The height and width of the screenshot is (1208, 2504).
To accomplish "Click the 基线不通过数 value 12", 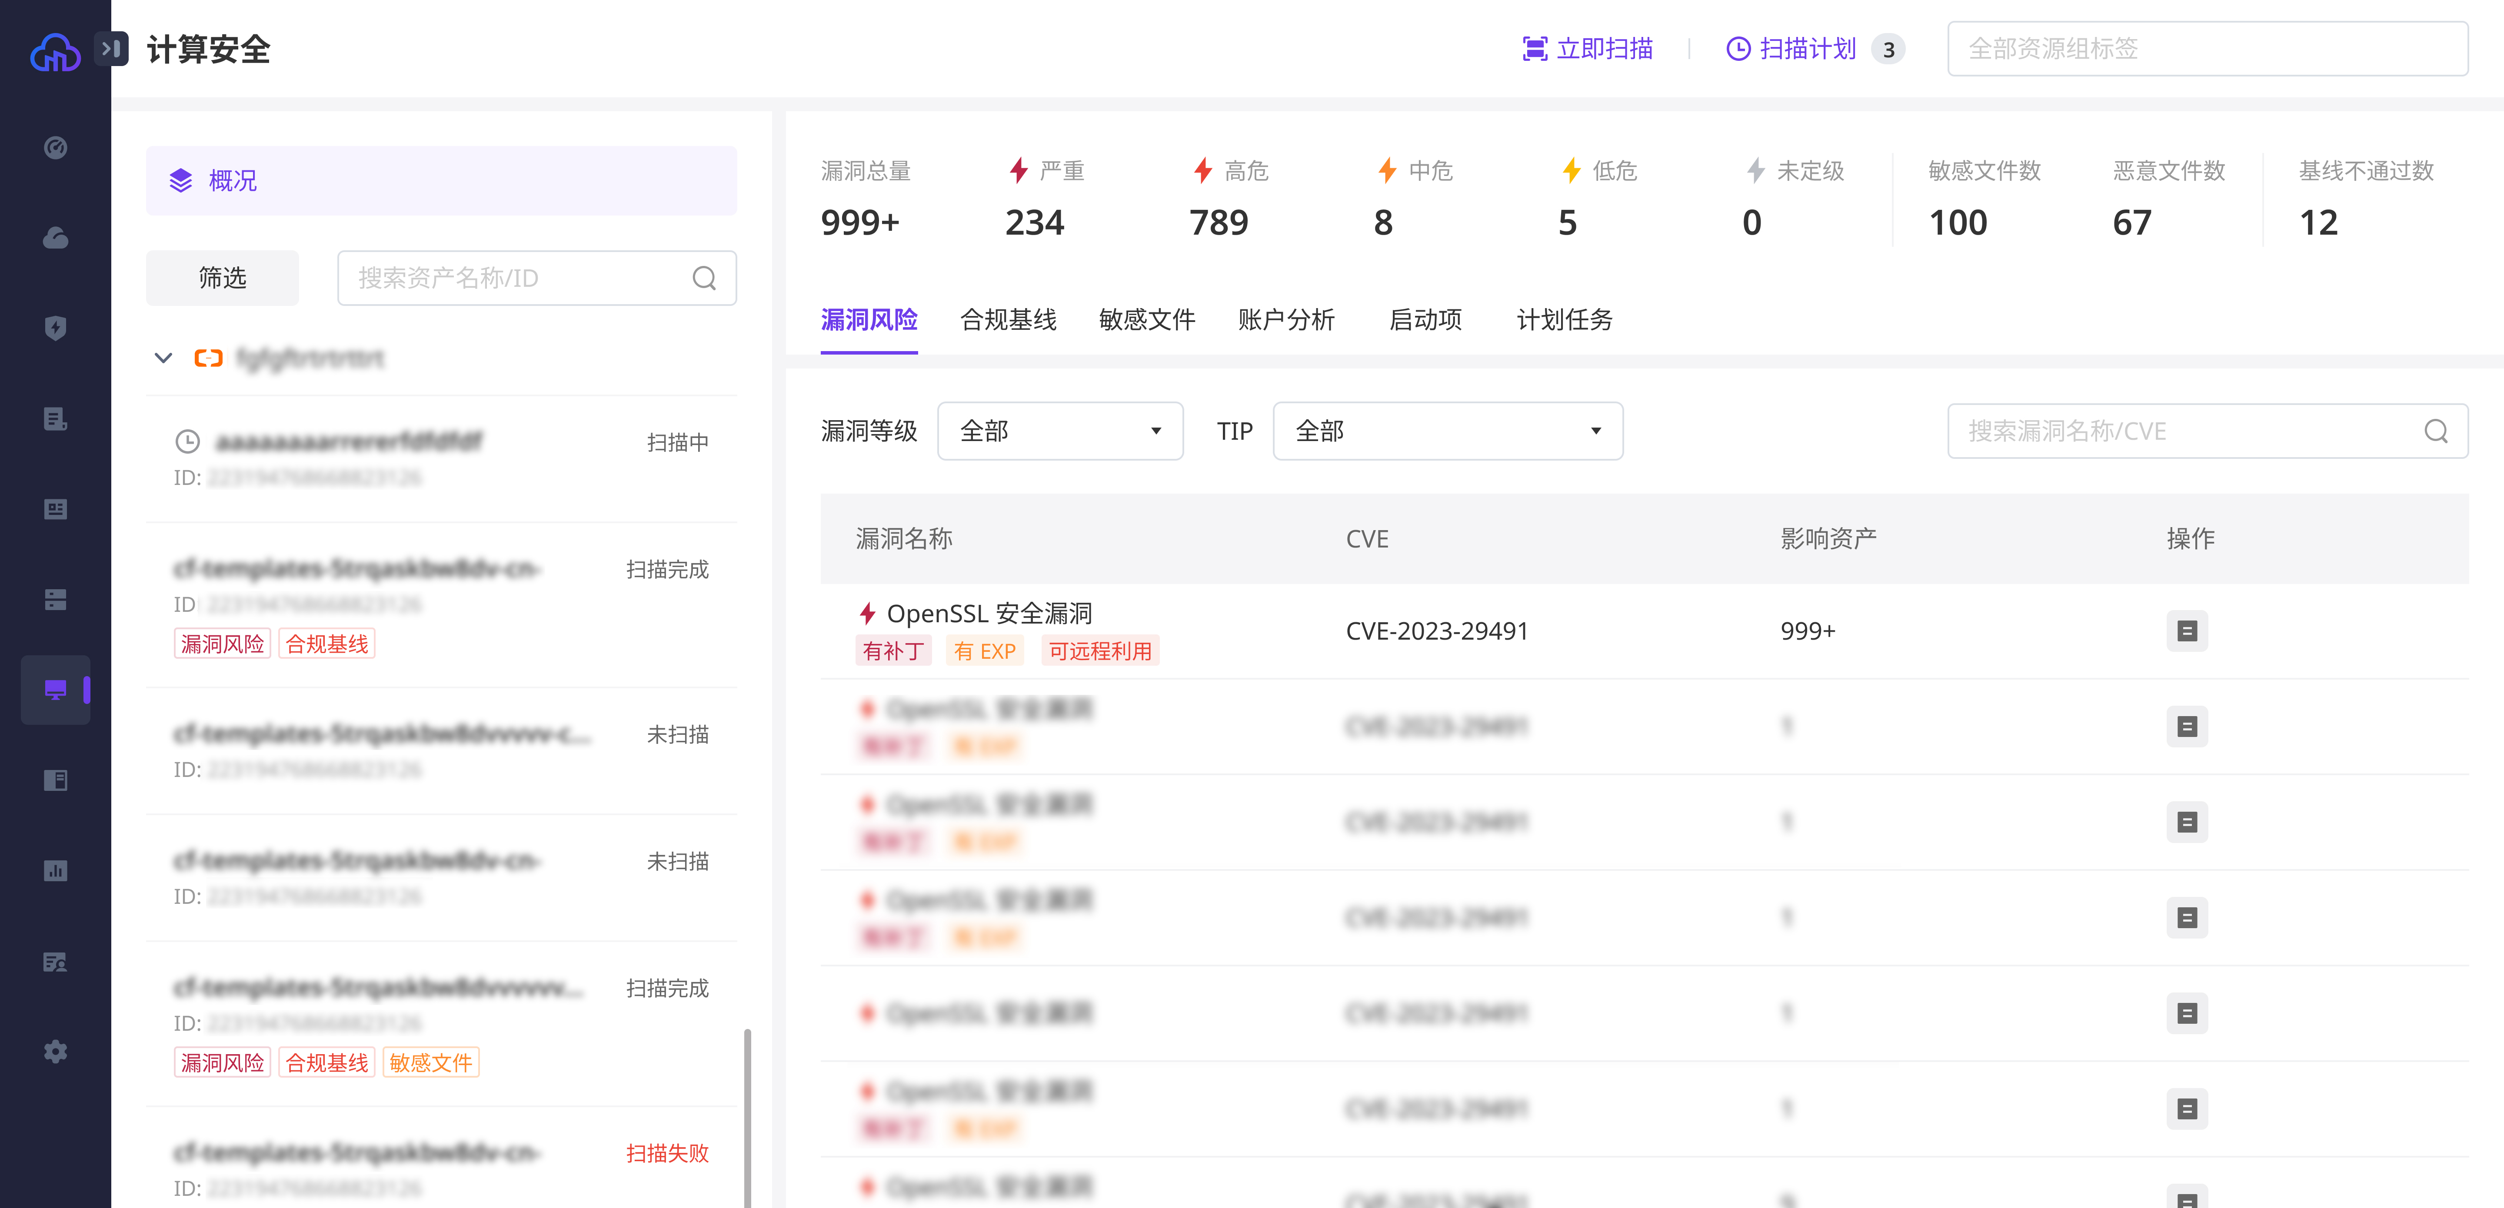I will point(2318,223).
